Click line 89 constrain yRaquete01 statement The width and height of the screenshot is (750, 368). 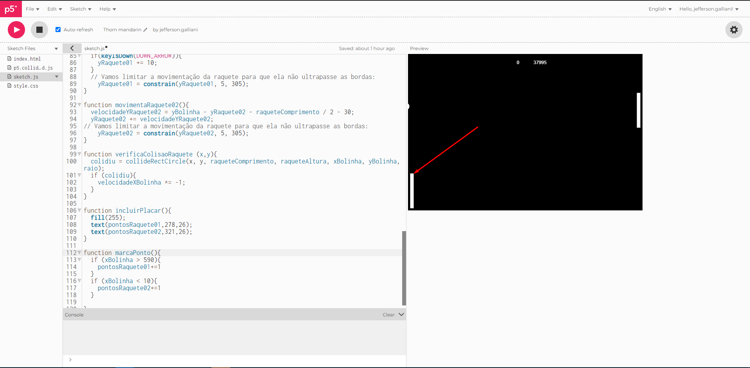173,84
